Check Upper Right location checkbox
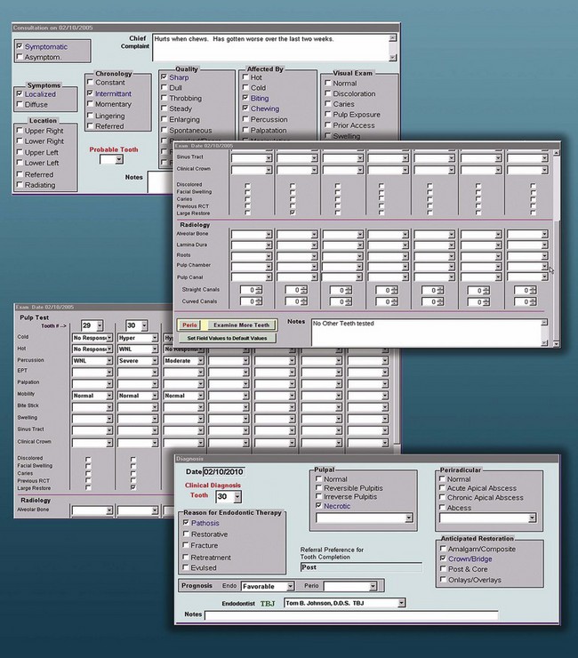Screen dimensions: 578x658 20,130
